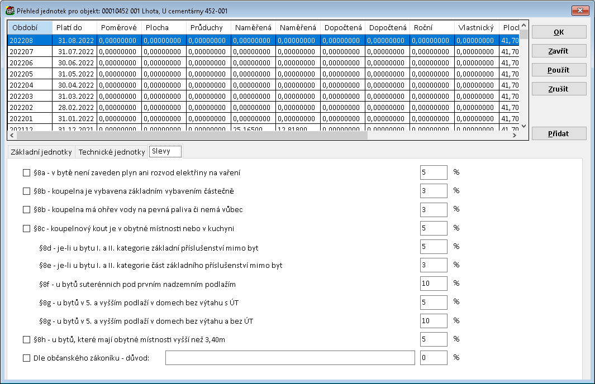Image resolution: width=595 pixels, height=384 pixels.
Task: Close the window with red X button
Action: click(580, 10)
